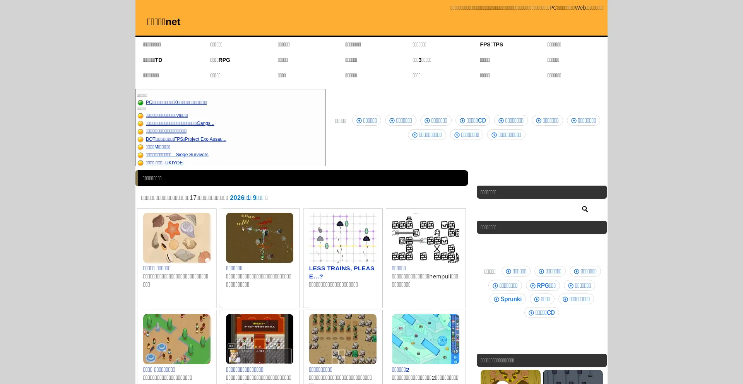Viewport: 743px width, 384px height.
Task: Click the orange bullet next to Project Exo link
Action: (140, 139)
